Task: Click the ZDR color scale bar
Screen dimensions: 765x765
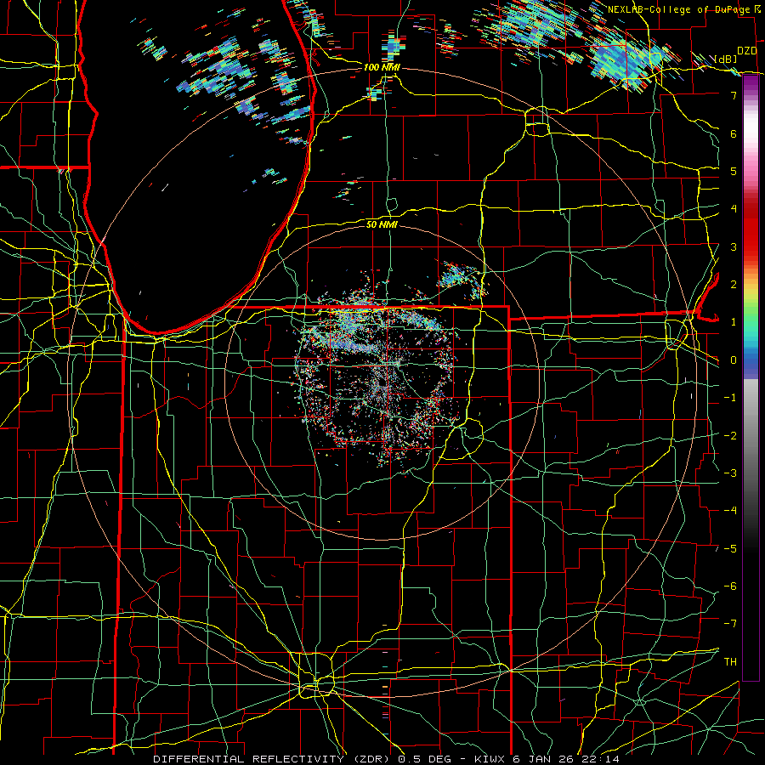Action: tap(751, 378)
